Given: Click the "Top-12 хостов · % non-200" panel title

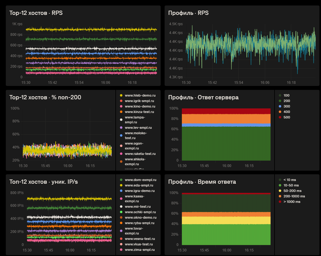Looking at the screenshot, I should (45, 97).
